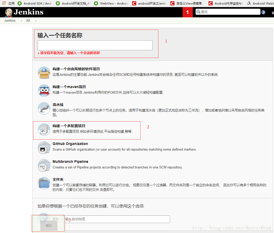Open the 应用 apps bookmark icon
The image size is (274, 233).
pos(4,3)
